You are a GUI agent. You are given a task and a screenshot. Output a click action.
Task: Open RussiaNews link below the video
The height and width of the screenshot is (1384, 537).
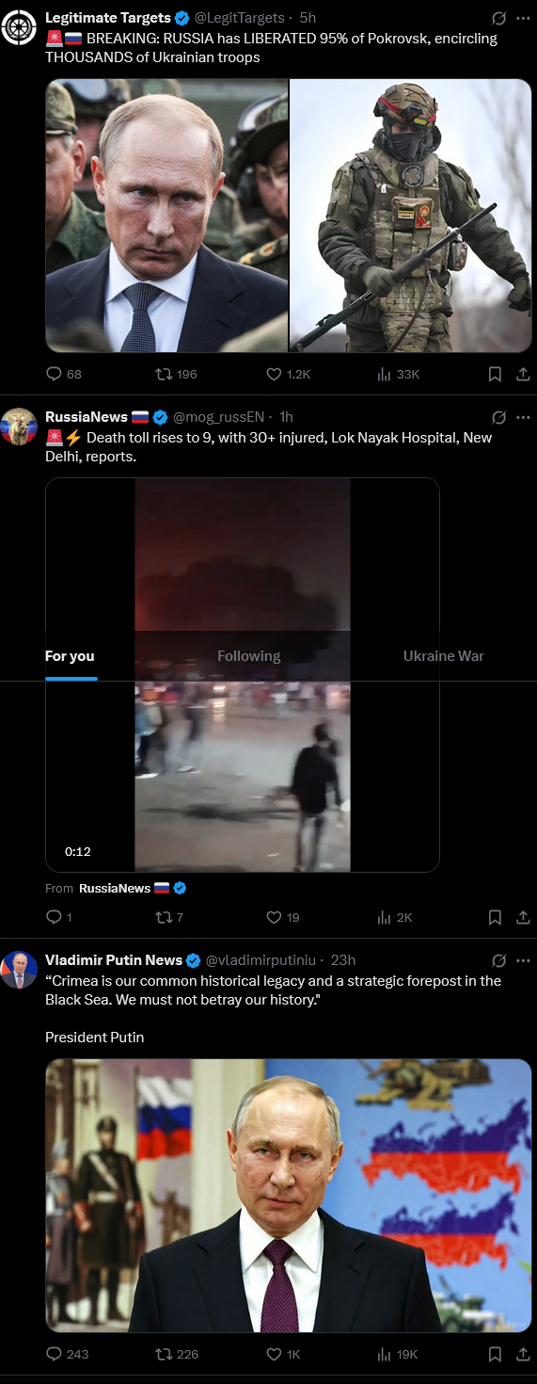[115, 888]
